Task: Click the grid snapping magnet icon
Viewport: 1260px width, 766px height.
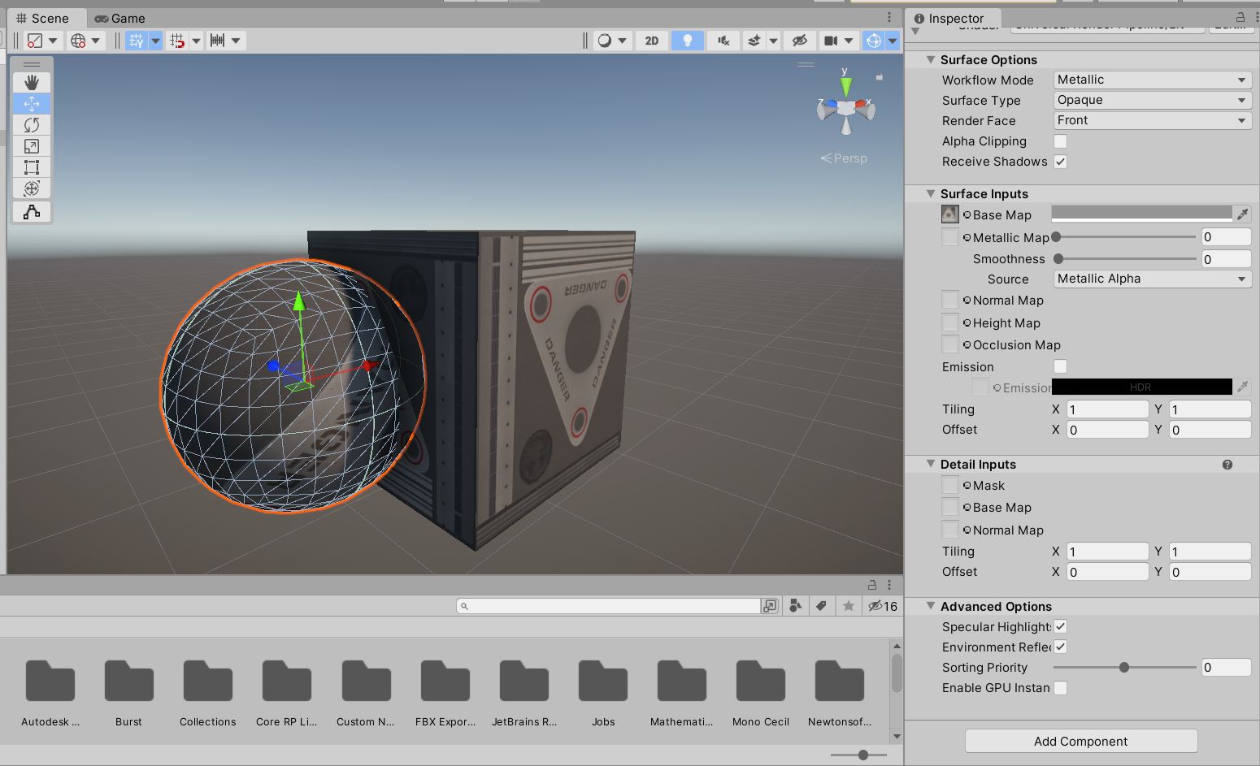Action: pyautogui.click(x=177, y=40)
